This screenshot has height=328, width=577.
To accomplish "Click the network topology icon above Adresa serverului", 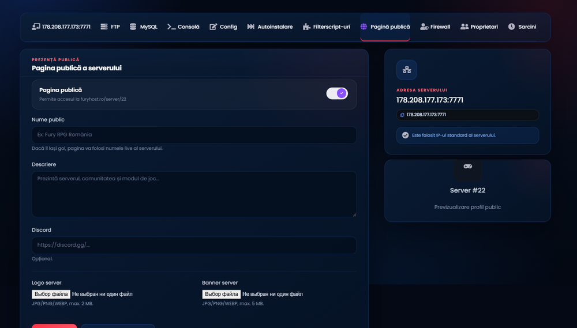I will pos(407,70).
